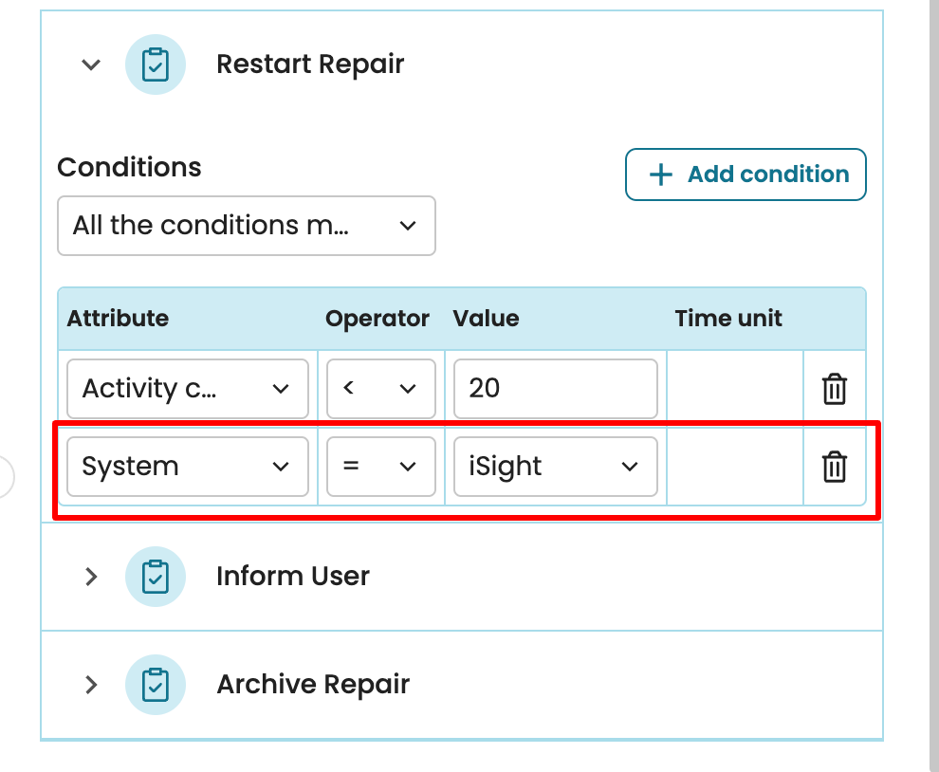939x772 pixels.
Task: Open the System attribute dropdown
Action: click(x=187, y=467)
